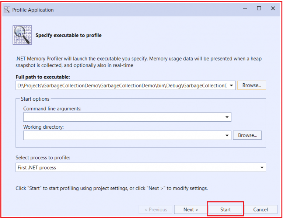Maximize the Profile Application dialog
The width and height of the screenshot is (283, 219).
(259, 8)
